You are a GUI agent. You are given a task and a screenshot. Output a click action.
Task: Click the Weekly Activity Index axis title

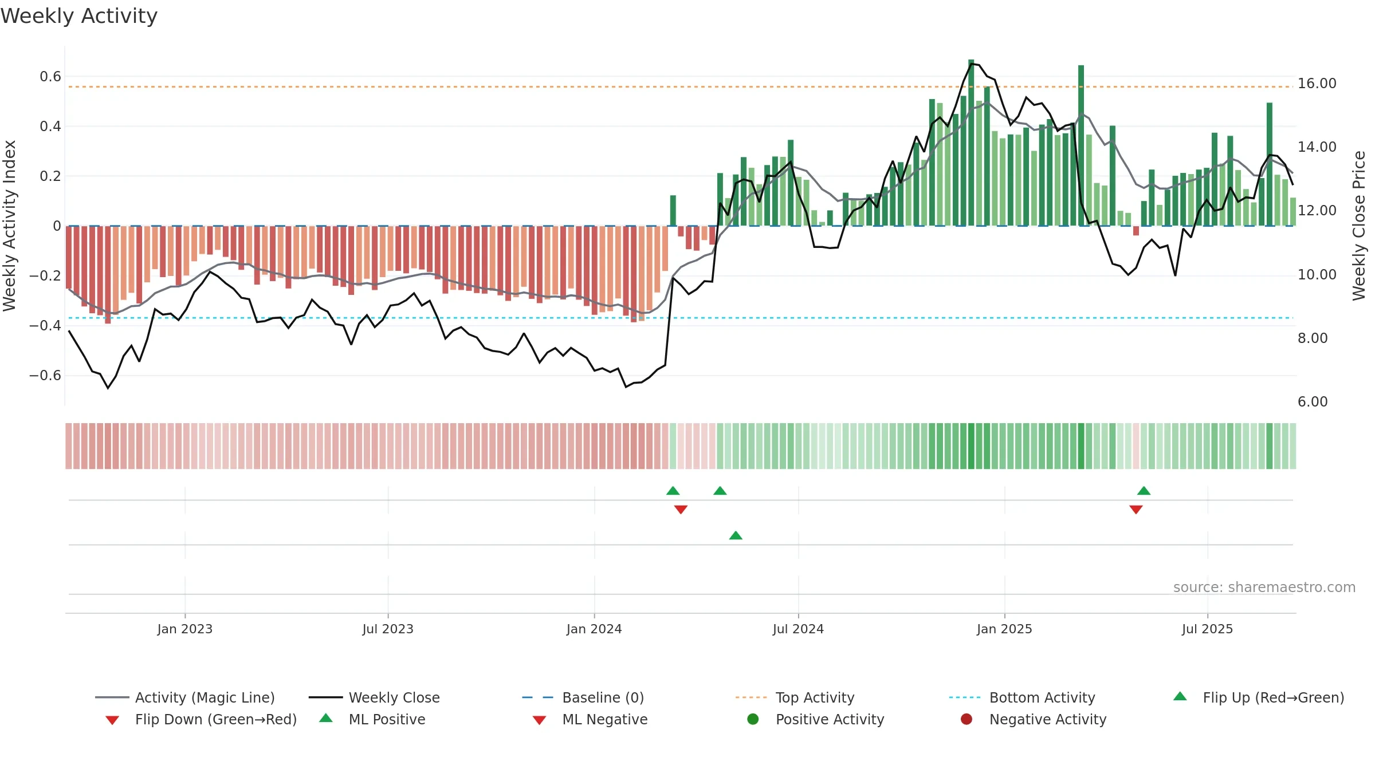10,226
